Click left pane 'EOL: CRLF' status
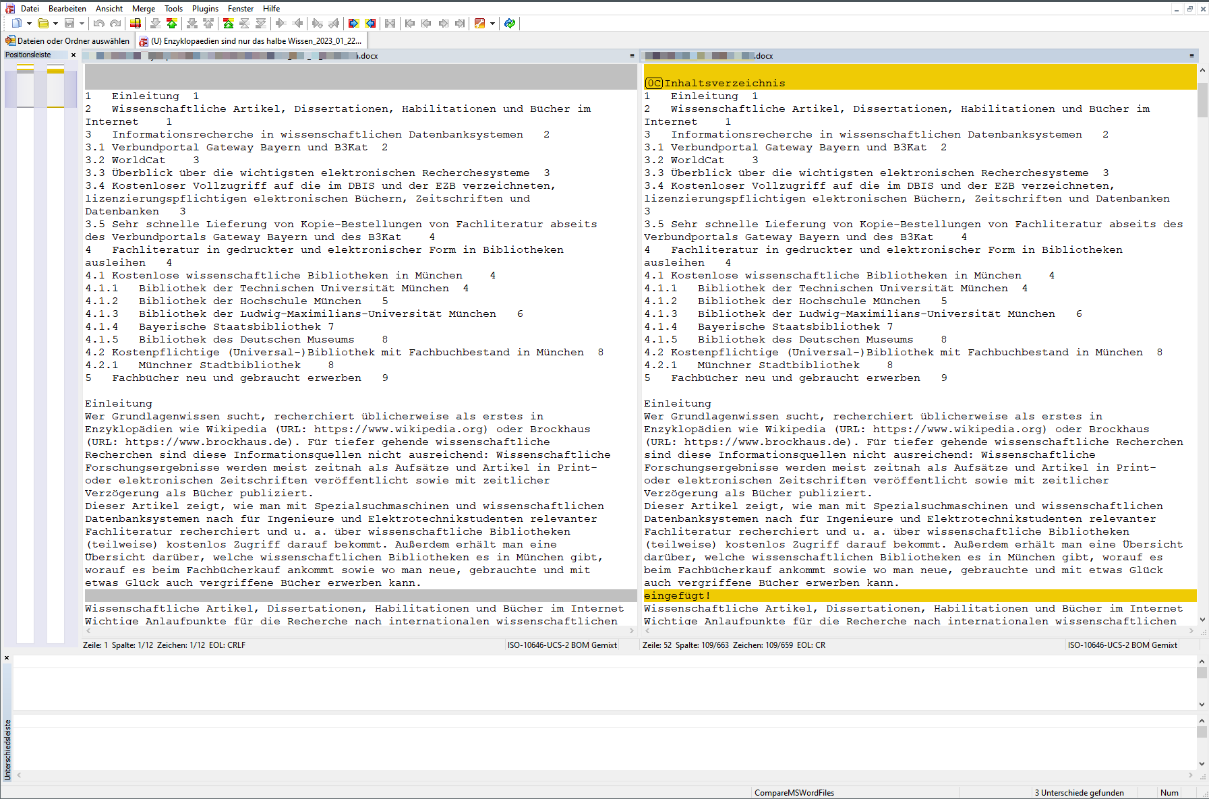 coord(227,645)
